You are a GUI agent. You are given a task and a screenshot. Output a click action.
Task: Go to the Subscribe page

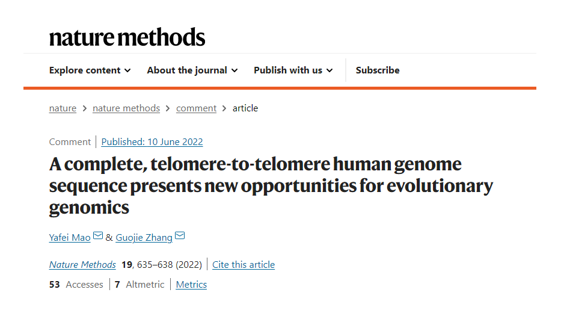(378, 70)
